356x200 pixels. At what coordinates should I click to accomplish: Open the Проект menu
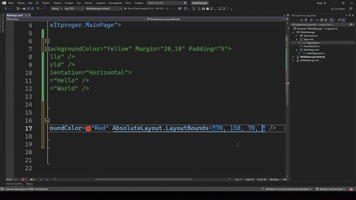tap(46, 3)
